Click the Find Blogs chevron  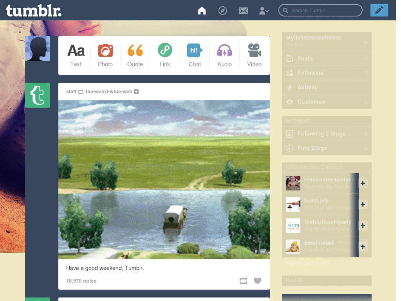[366, 149]
